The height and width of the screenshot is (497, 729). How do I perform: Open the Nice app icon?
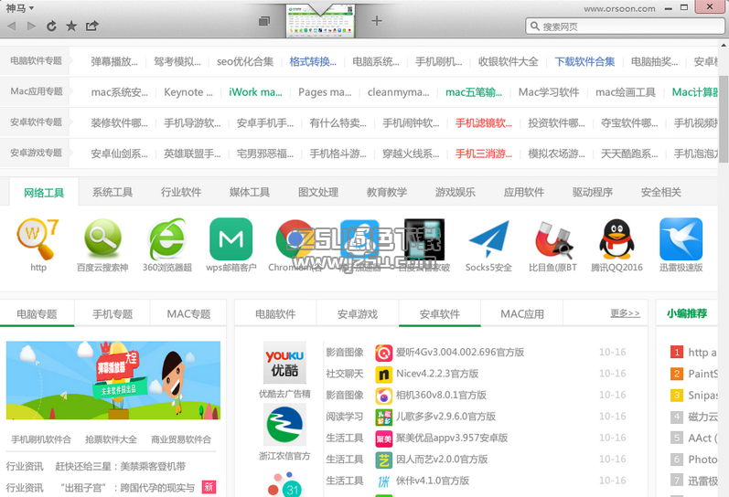pos(384,375)
